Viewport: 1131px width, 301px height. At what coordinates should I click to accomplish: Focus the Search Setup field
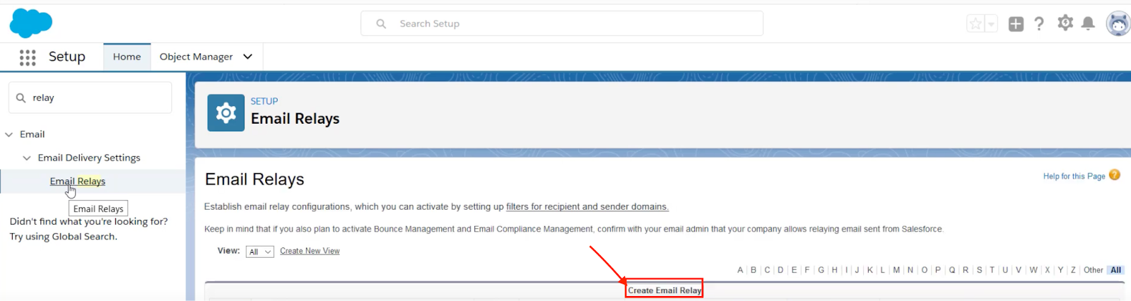(x=562, y=23)
